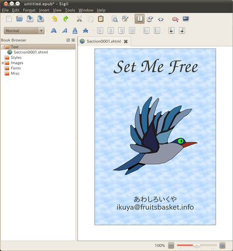Image resolution: width=233 pixels, height=251 pixels.
Task: Close the Section0001.xhtml tab
Action: (126, 41)
